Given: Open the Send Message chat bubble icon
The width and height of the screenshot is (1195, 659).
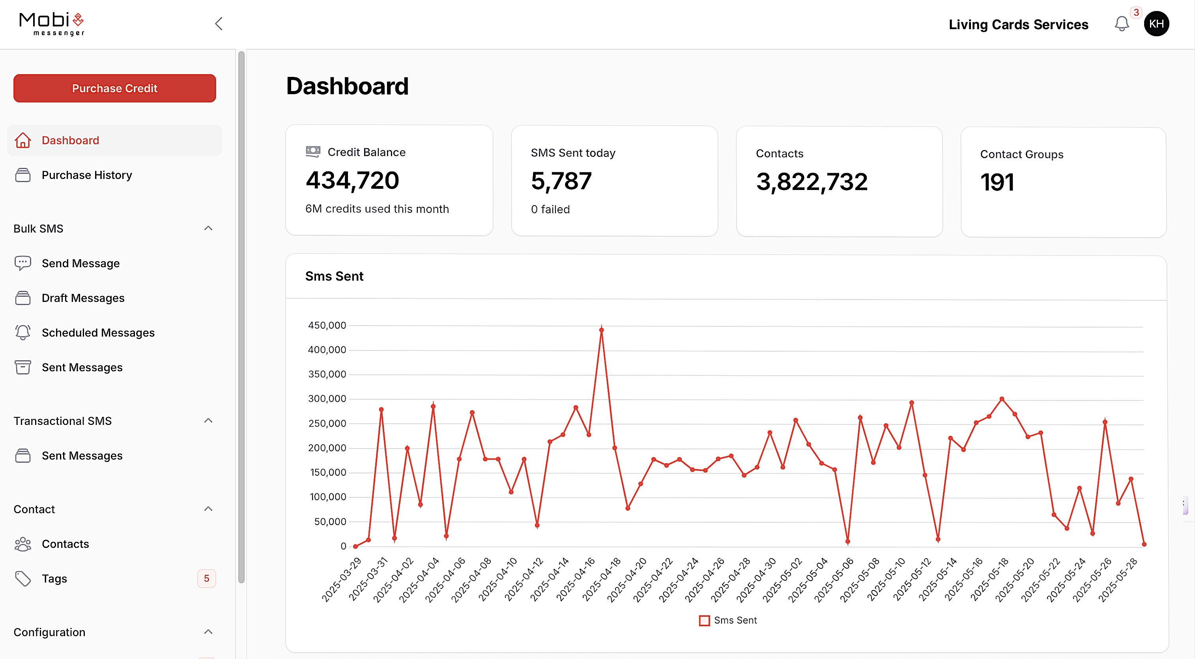Looking at the screenshot, I should [23, 263].
